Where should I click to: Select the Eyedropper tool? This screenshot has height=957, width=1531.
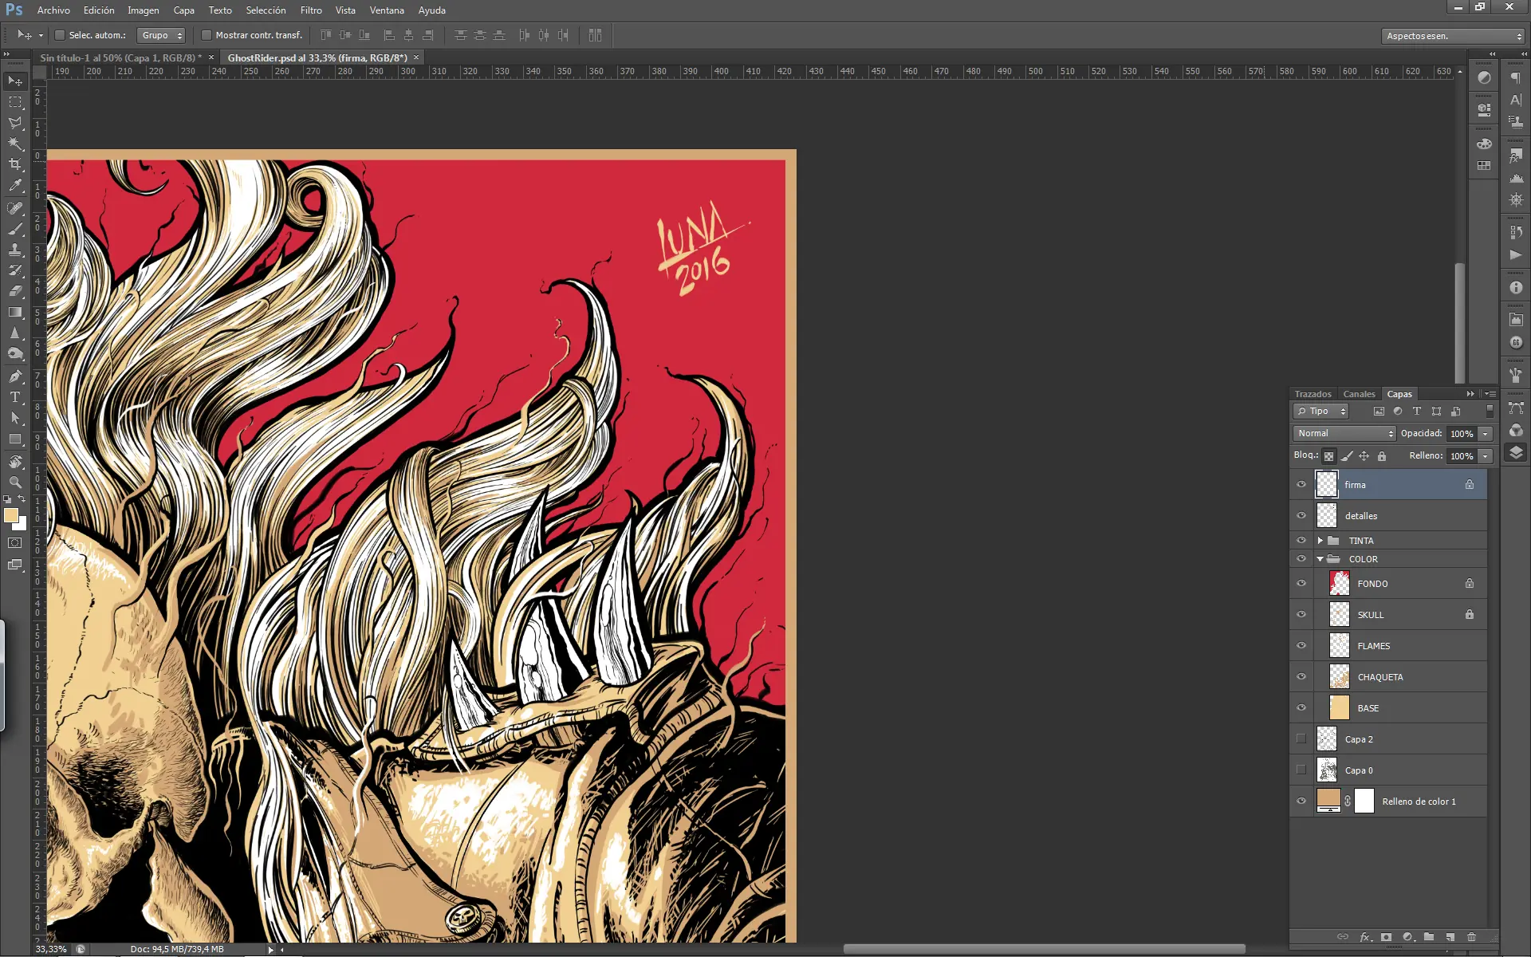coord(15,185)
